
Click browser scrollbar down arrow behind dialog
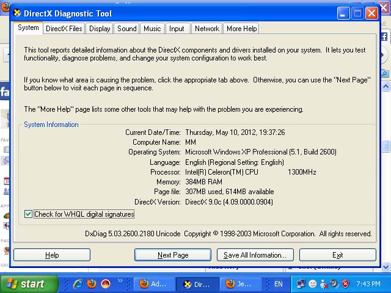[386, 267]
